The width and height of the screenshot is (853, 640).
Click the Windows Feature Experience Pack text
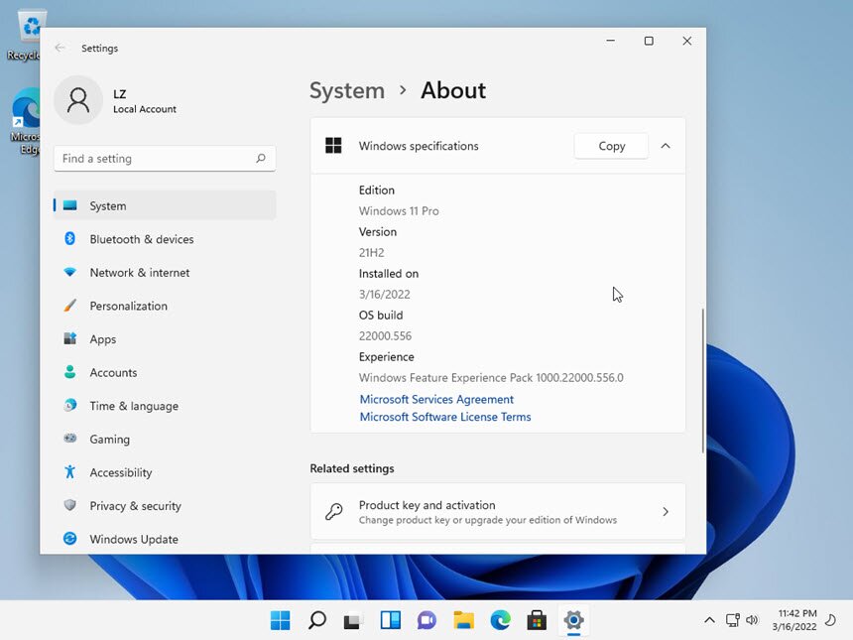tap(491, 378)
